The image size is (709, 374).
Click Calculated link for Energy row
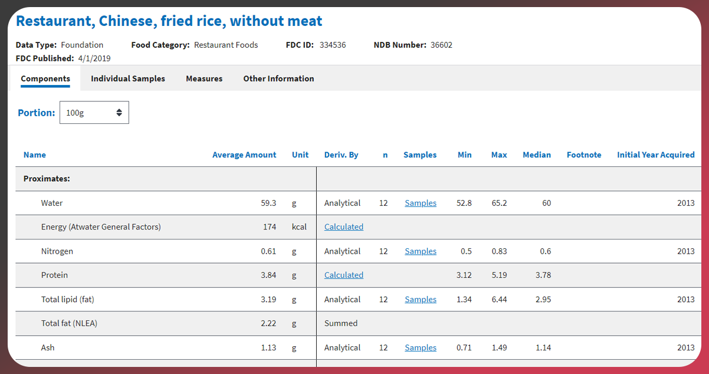[x=344, y=227]
